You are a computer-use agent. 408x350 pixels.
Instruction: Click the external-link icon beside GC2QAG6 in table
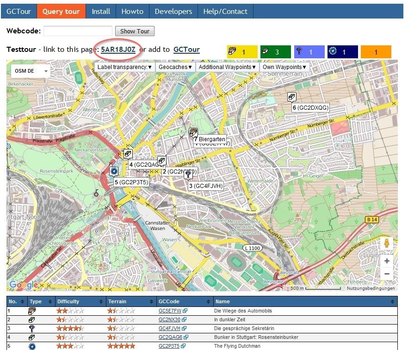[x=186, y=337]
